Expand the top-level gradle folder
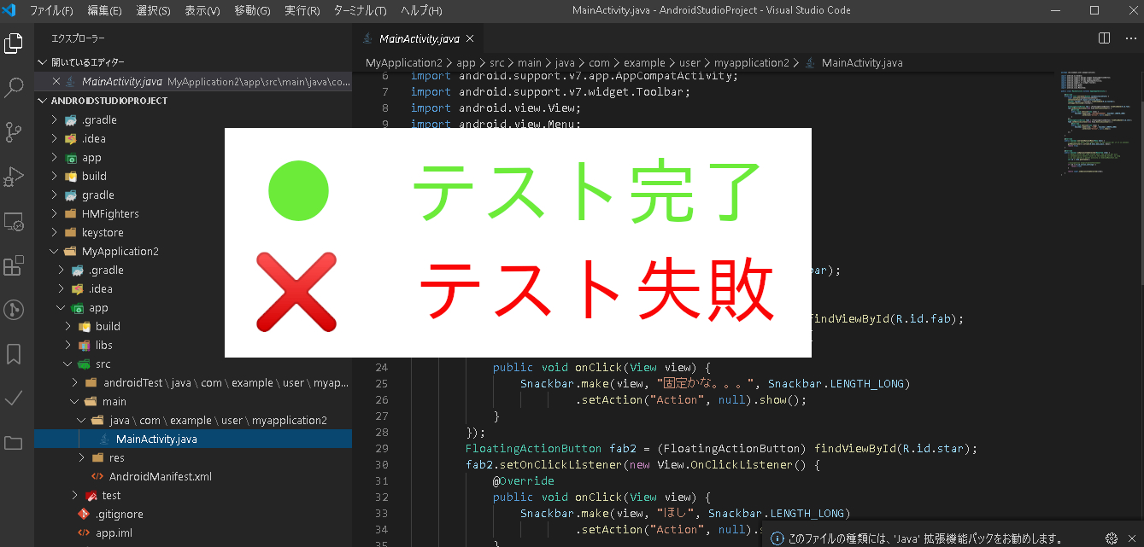The image size is (1144, 547). [x=193, y=195]
